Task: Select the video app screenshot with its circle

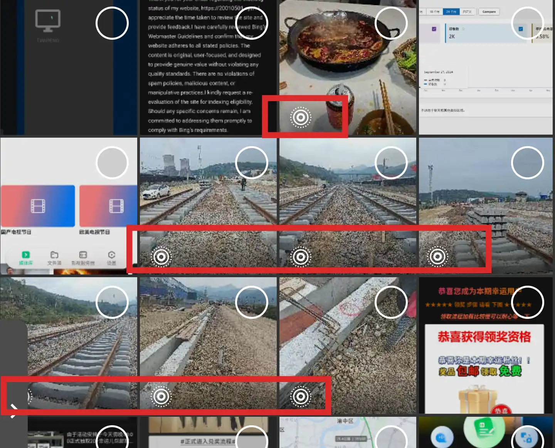Action: pyautogui.click(x=112, y=163)
